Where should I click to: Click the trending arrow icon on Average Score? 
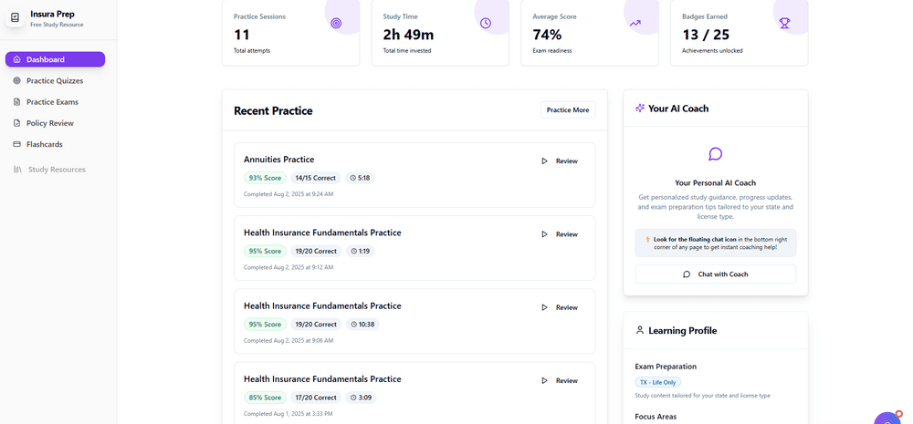(635, 23)
